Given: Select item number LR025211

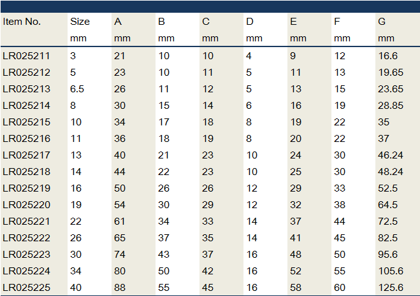Looking at the screenshot, I should [x=26, y=56].
